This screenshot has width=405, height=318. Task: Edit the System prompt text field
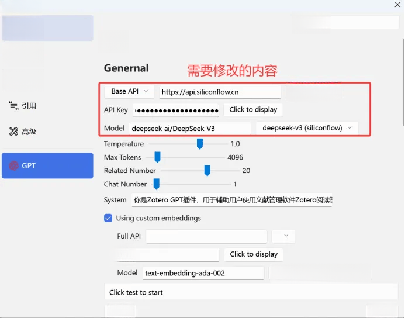[231, 200]
